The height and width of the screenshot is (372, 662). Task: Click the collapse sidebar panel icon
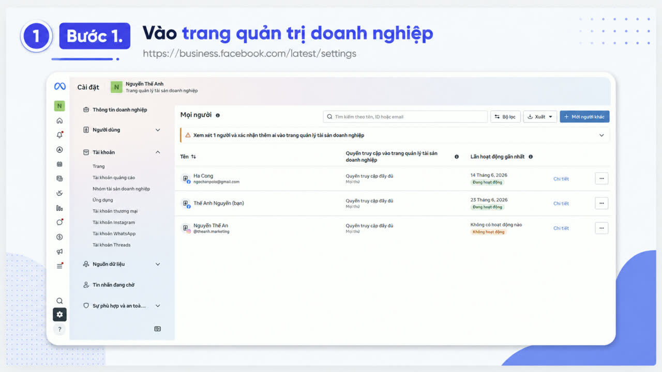[x=158, y=329]
